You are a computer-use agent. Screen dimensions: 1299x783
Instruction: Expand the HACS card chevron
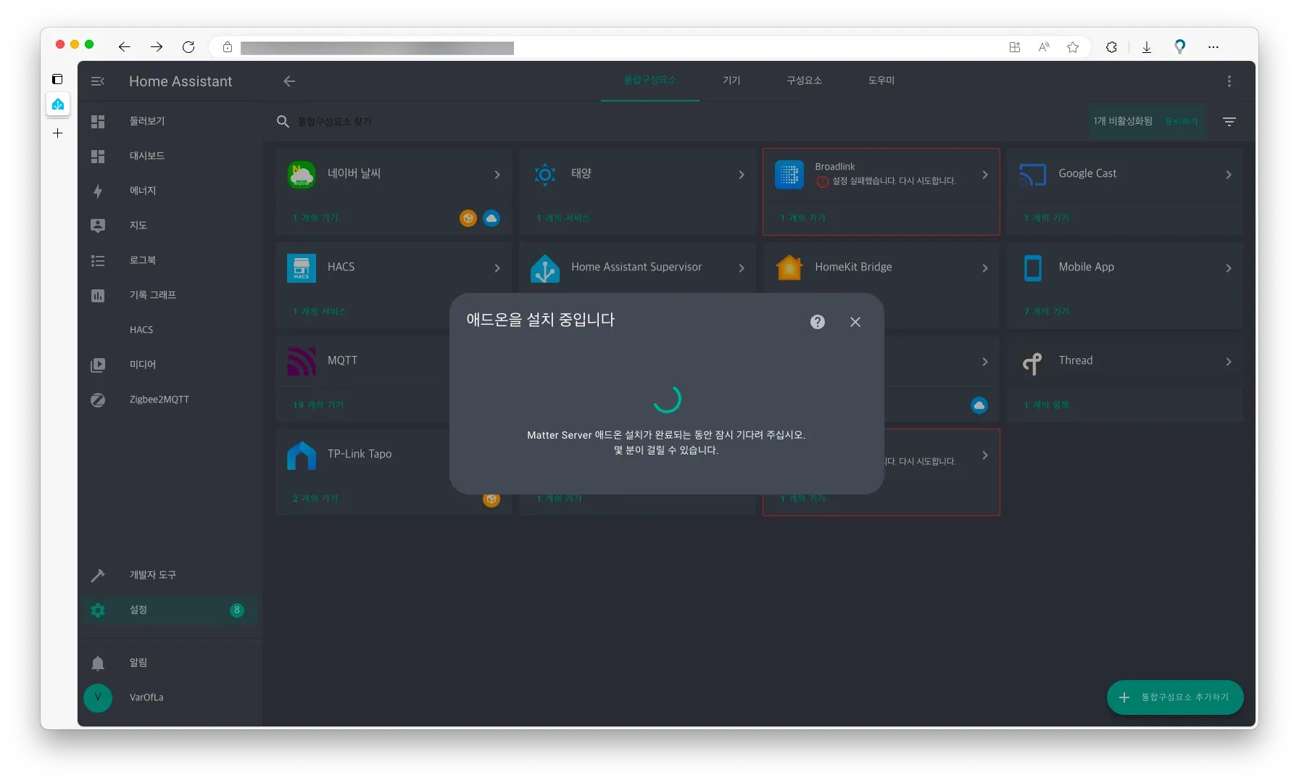497,268
